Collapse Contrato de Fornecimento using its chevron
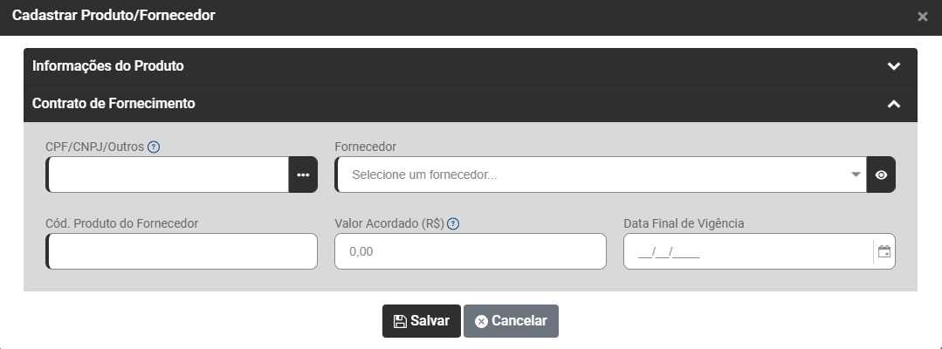This screenshot has height=349, width=942. click(x=893, y=104)
